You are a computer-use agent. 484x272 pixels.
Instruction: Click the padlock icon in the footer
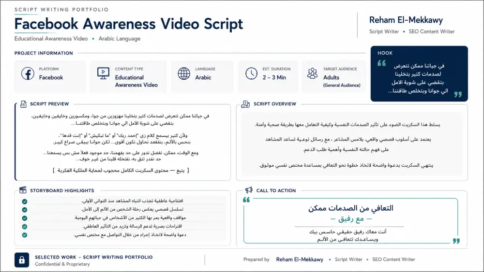pos(22,260)
